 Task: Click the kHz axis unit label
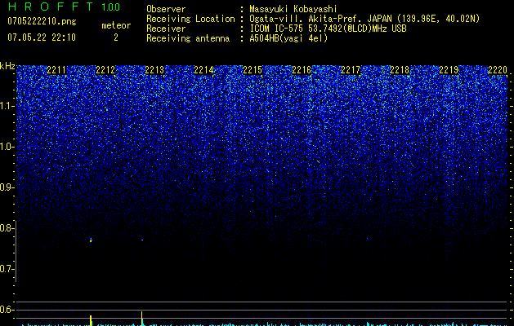point(7,66)
